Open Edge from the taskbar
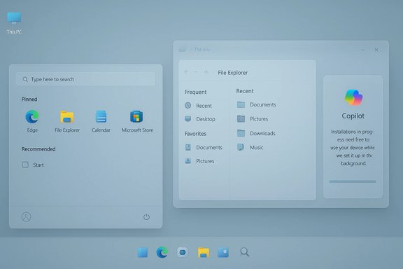Viewport: 403px width, 269px height. pos(162,252)
